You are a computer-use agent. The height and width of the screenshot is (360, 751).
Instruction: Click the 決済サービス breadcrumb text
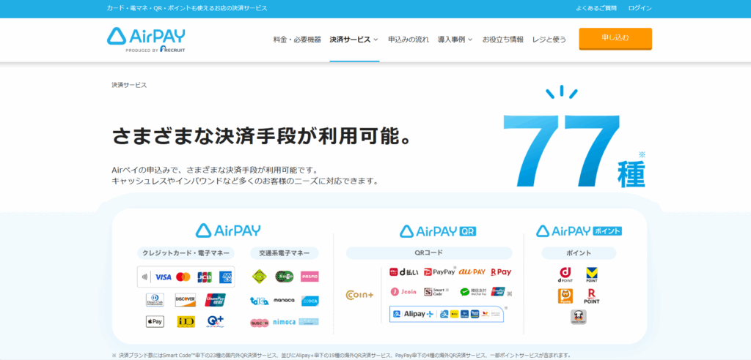pos(129,85)
